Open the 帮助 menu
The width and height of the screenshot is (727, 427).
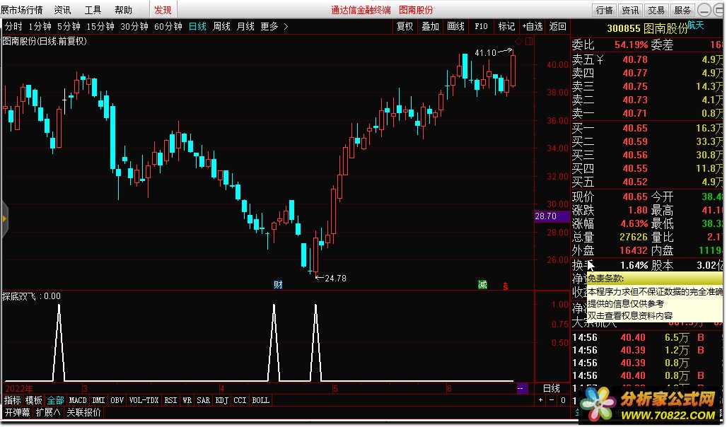tap(123, 10)
